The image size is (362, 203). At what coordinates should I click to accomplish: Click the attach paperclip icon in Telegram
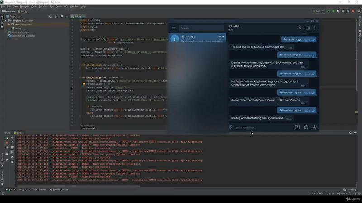click(x=230, y=127)
